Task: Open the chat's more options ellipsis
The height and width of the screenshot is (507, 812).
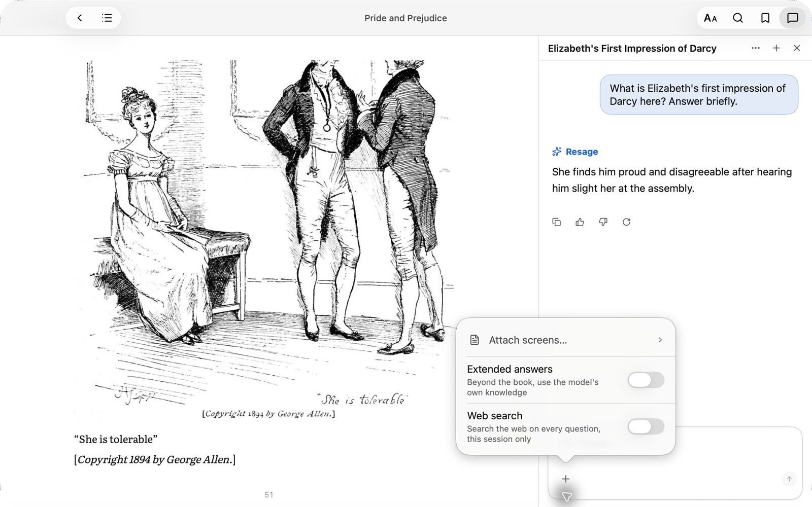Action: pos(756,48)
